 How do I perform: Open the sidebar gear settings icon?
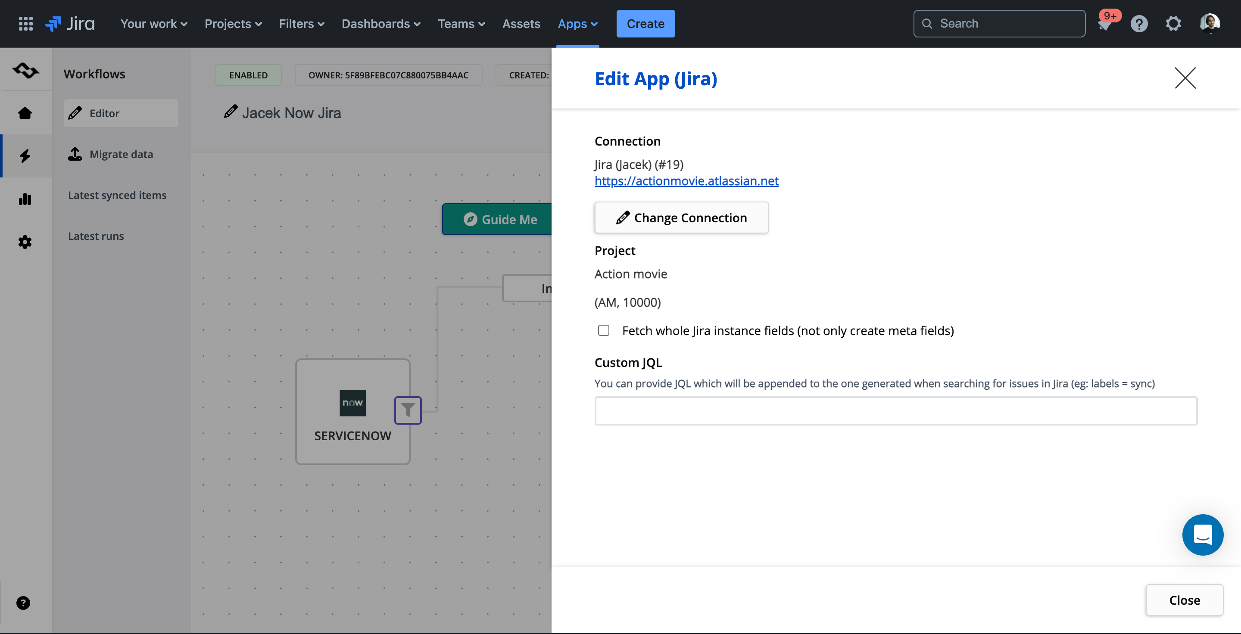25,242
